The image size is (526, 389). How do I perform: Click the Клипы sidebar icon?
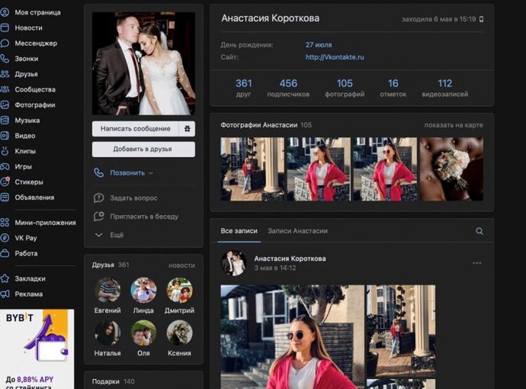(x=5, y=151)
